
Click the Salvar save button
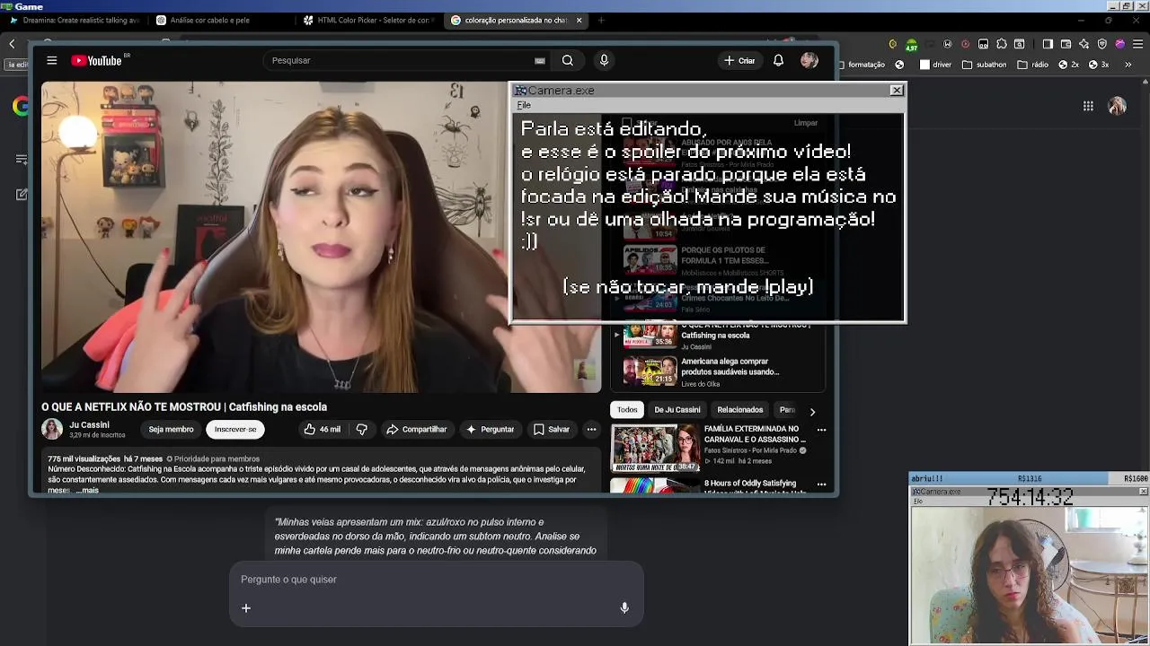tap(552, 430)
